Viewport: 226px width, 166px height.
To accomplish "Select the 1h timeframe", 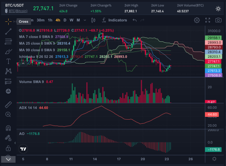I will click(x=50, y=20).
